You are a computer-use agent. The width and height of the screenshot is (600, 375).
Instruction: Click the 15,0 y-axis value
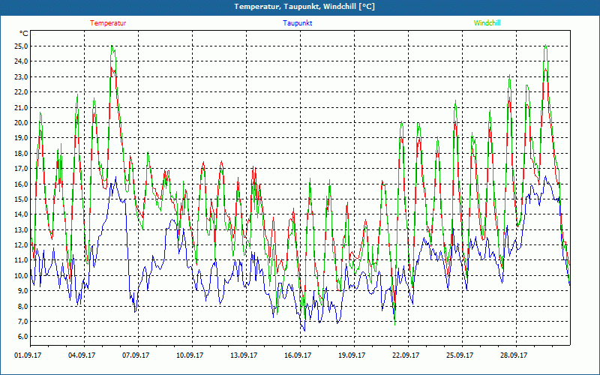(22, 199)
